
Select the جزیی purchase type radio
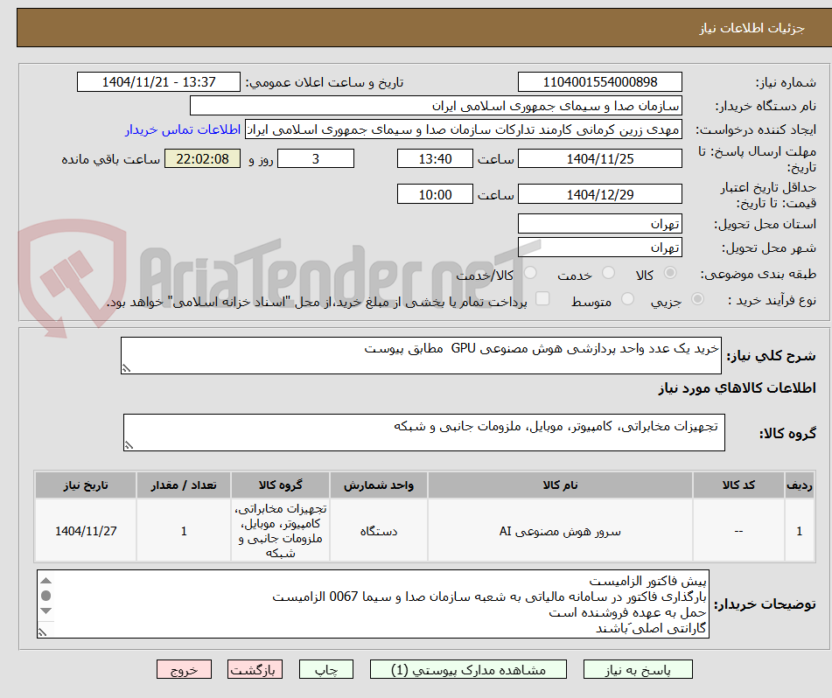pyautogui.click(x=697, y=299)
